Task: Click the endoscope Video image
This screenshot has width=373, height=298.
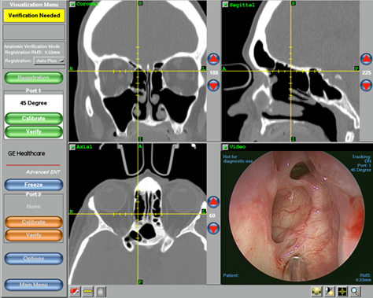Action: pyautogui.click(x=297, y=216)
